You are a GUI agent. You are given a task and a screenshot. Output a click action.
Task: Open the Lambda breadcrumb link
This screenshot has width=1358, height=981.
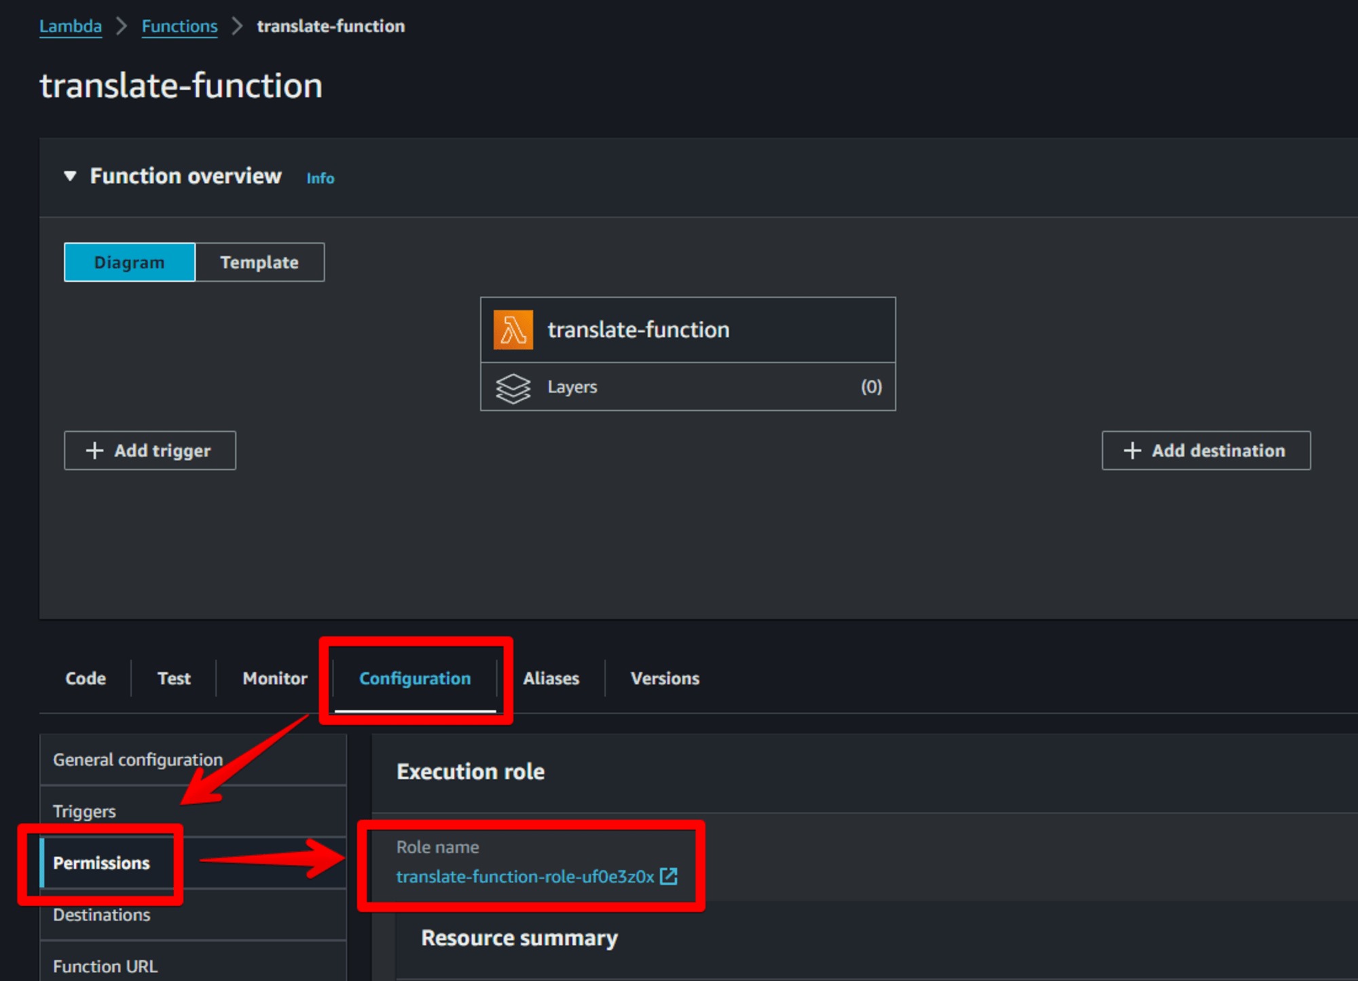pos(71,26)
